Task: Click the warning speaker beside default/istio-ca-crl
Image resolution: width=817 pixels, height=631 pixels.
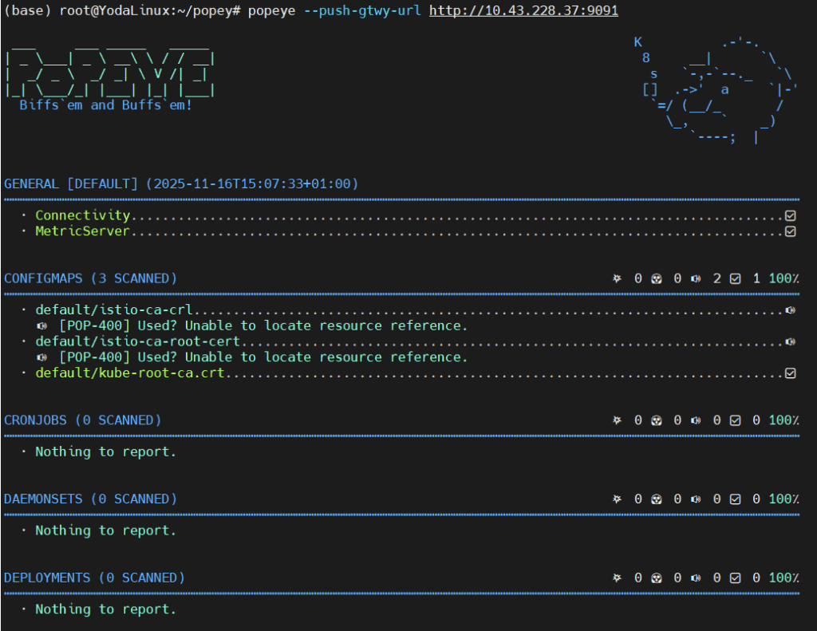Action: point(790,310)
